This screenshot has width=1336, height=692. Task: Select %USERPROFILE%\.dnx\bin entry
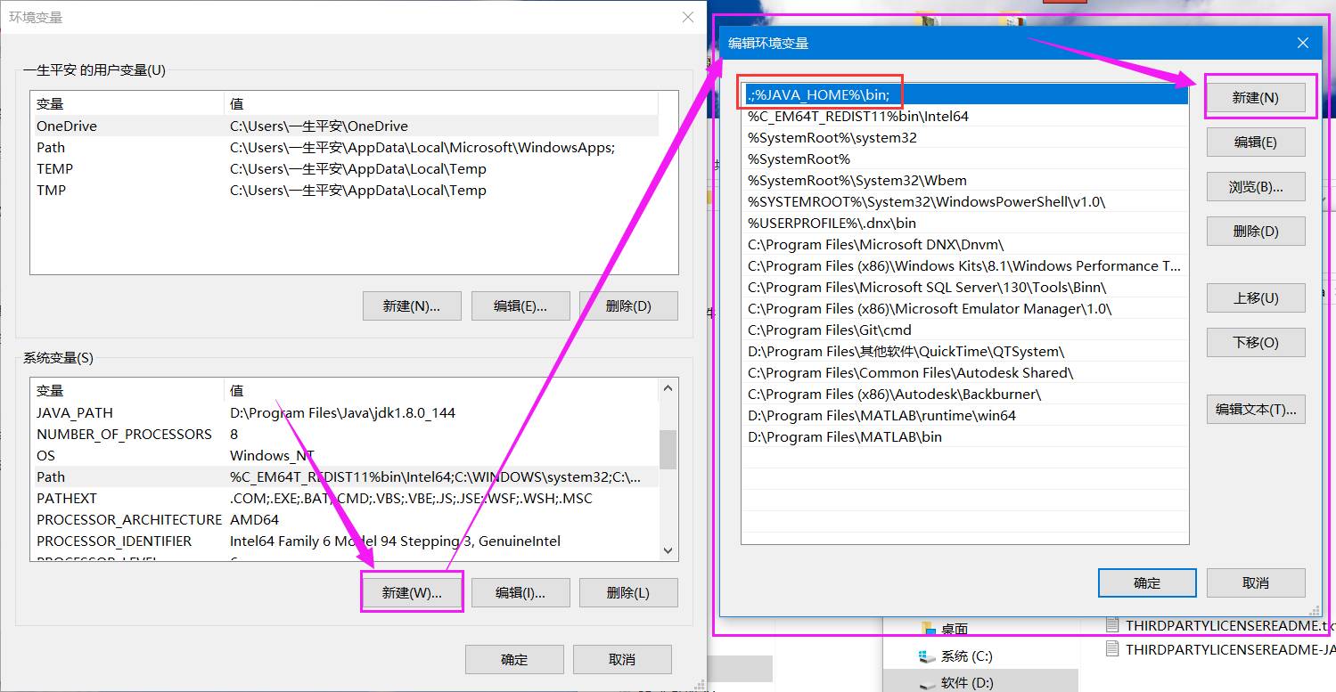[x=965, y=223]
